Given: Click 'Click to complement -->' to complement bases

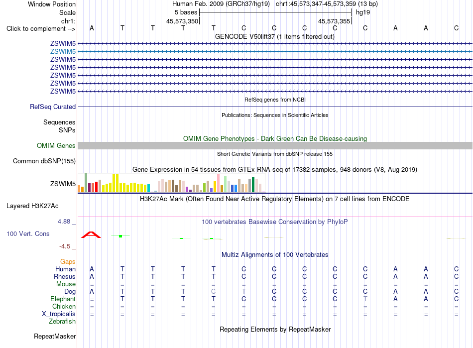Looking at the screenshot, I should 41,29.
